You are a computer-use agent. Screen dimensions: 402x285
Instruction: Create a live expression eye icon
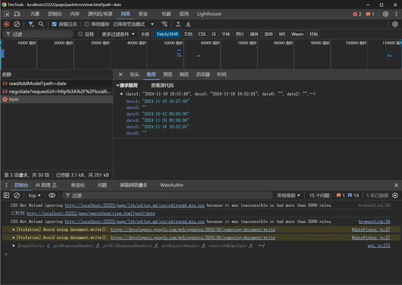click(52, 195)
